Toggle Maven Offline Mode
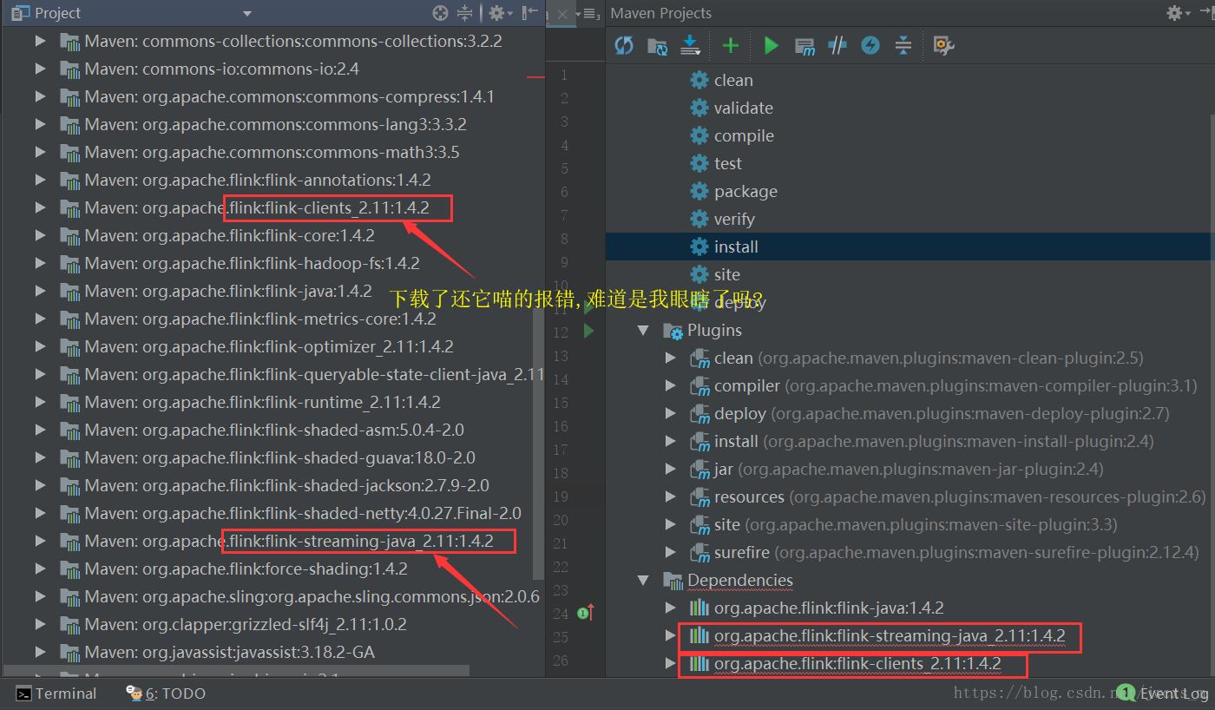This screenshot has height=710, width=1215. click(x=837, y=45)
